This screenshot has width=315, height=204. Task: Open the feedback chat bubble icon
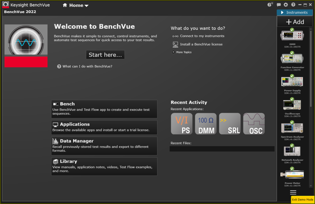point(279,5)
